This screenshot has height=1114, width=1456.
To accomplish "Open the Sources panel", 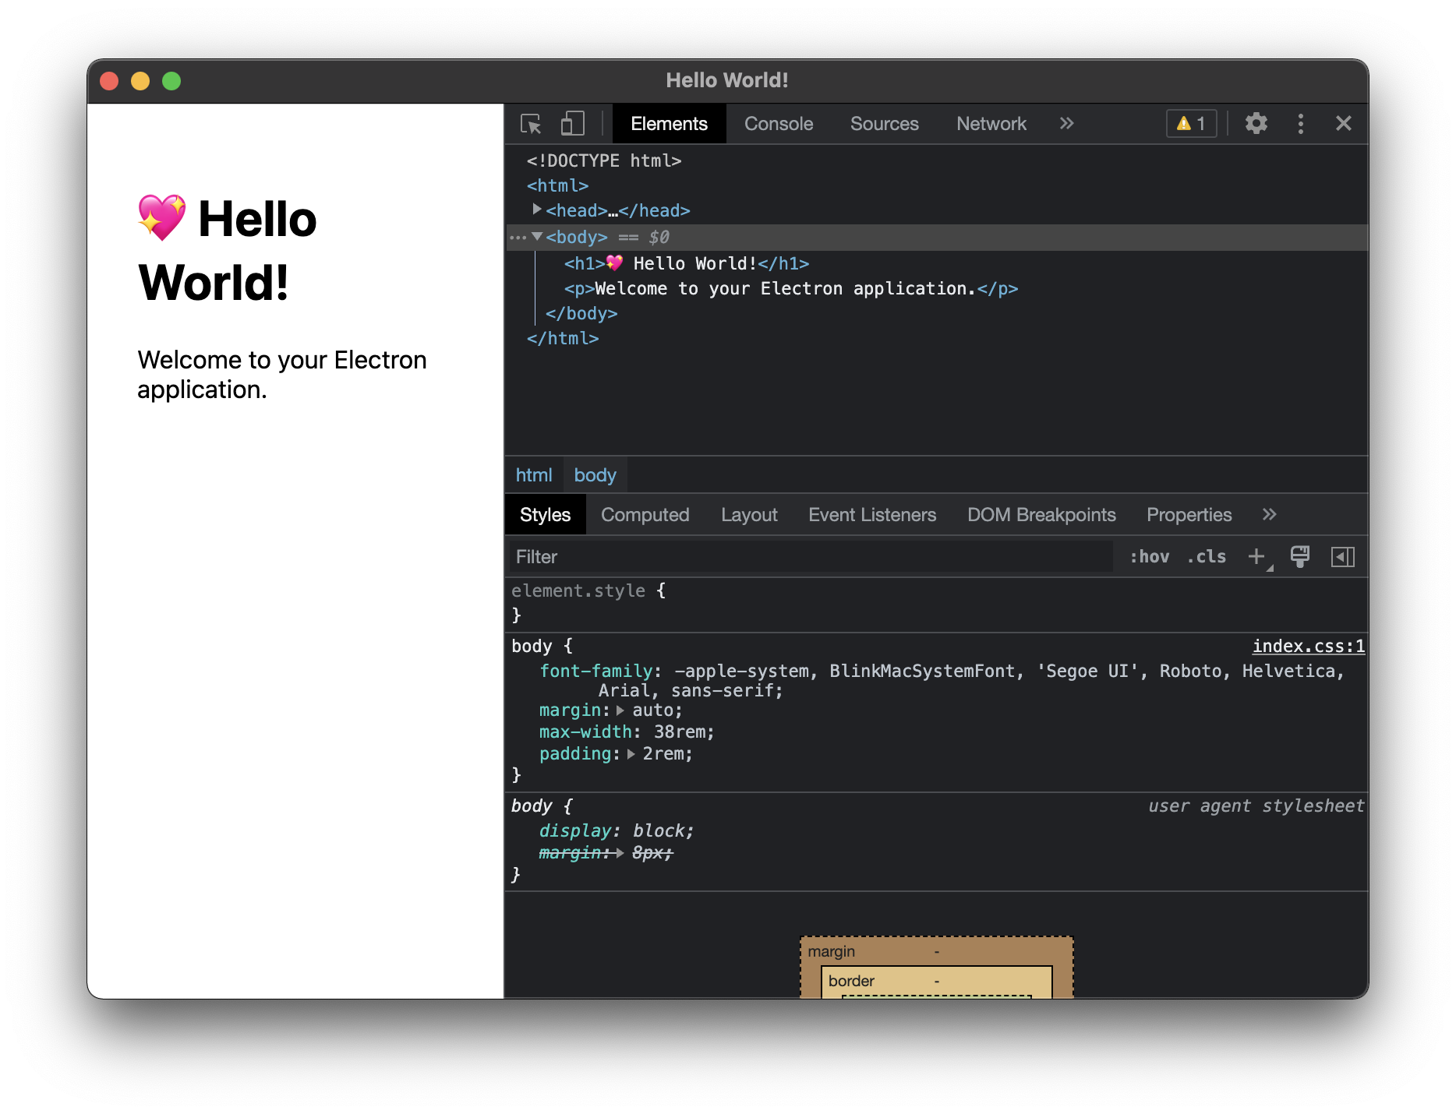I will pyautogui.click(x=884, y=123).
